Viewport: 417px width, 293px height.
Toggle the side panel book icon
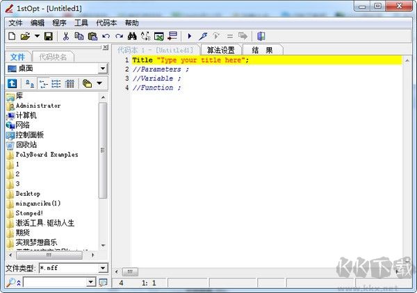(x=261, y=36)
